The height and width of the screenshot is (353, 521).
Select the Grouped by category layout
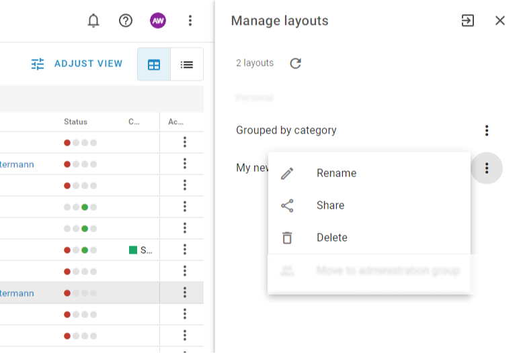[286, 130]
